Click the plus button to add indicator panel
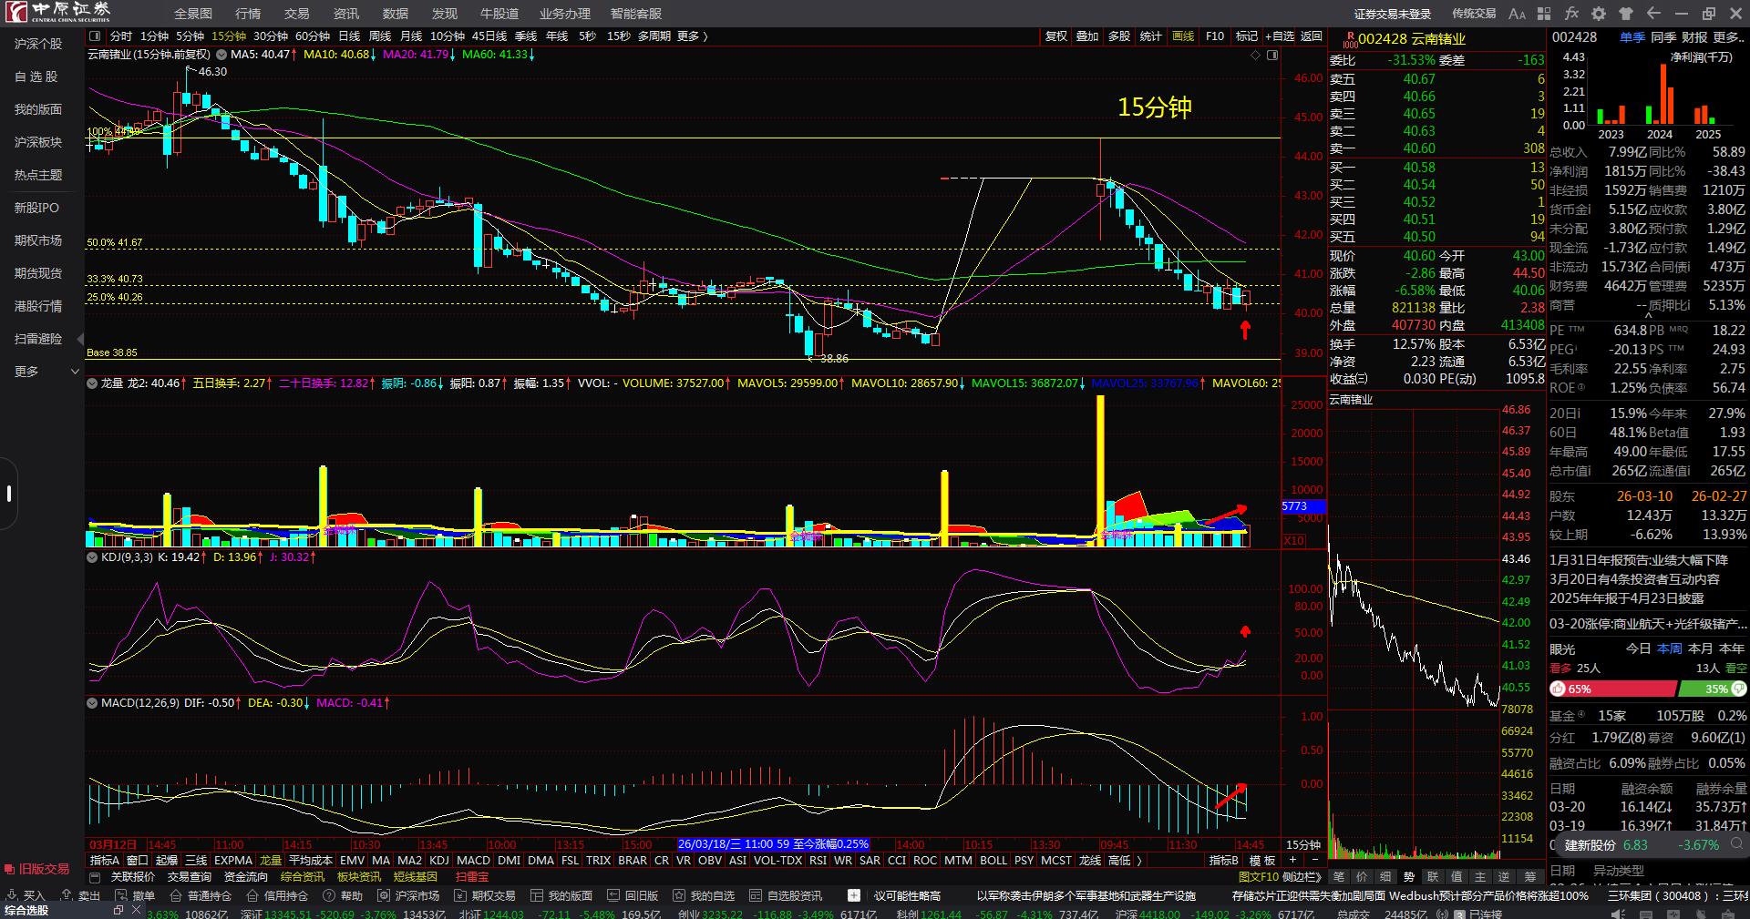 click(1292, 860)
